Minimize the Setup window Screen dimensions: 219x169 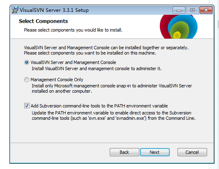[x=179, y=10]
